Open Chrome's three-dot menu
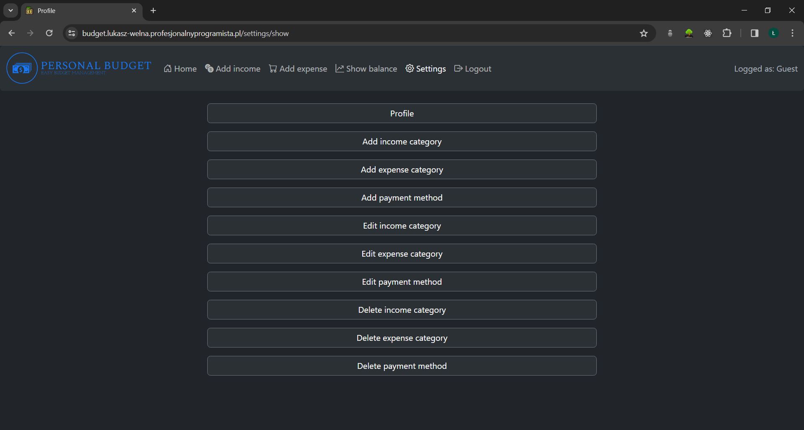Viewport: 804px width, 430px height. click(x=792, y=33)
